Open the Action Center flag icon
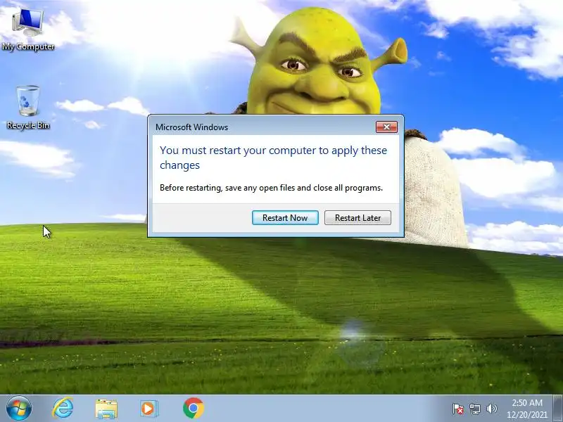Image resolution: width=563 pixels, height=422 pixels. 458,409
